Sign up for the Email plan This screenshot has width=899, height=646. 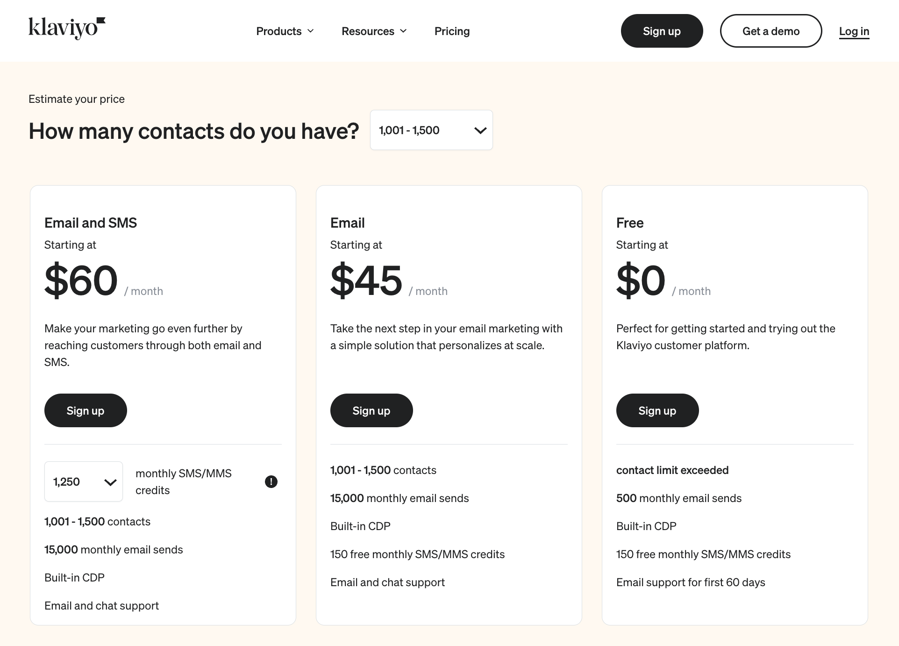pyautogui.click(x=371, y=410)
